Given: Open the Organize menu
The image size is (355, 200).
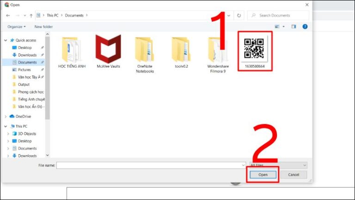Looking at the screenshot, I should 16,27.
